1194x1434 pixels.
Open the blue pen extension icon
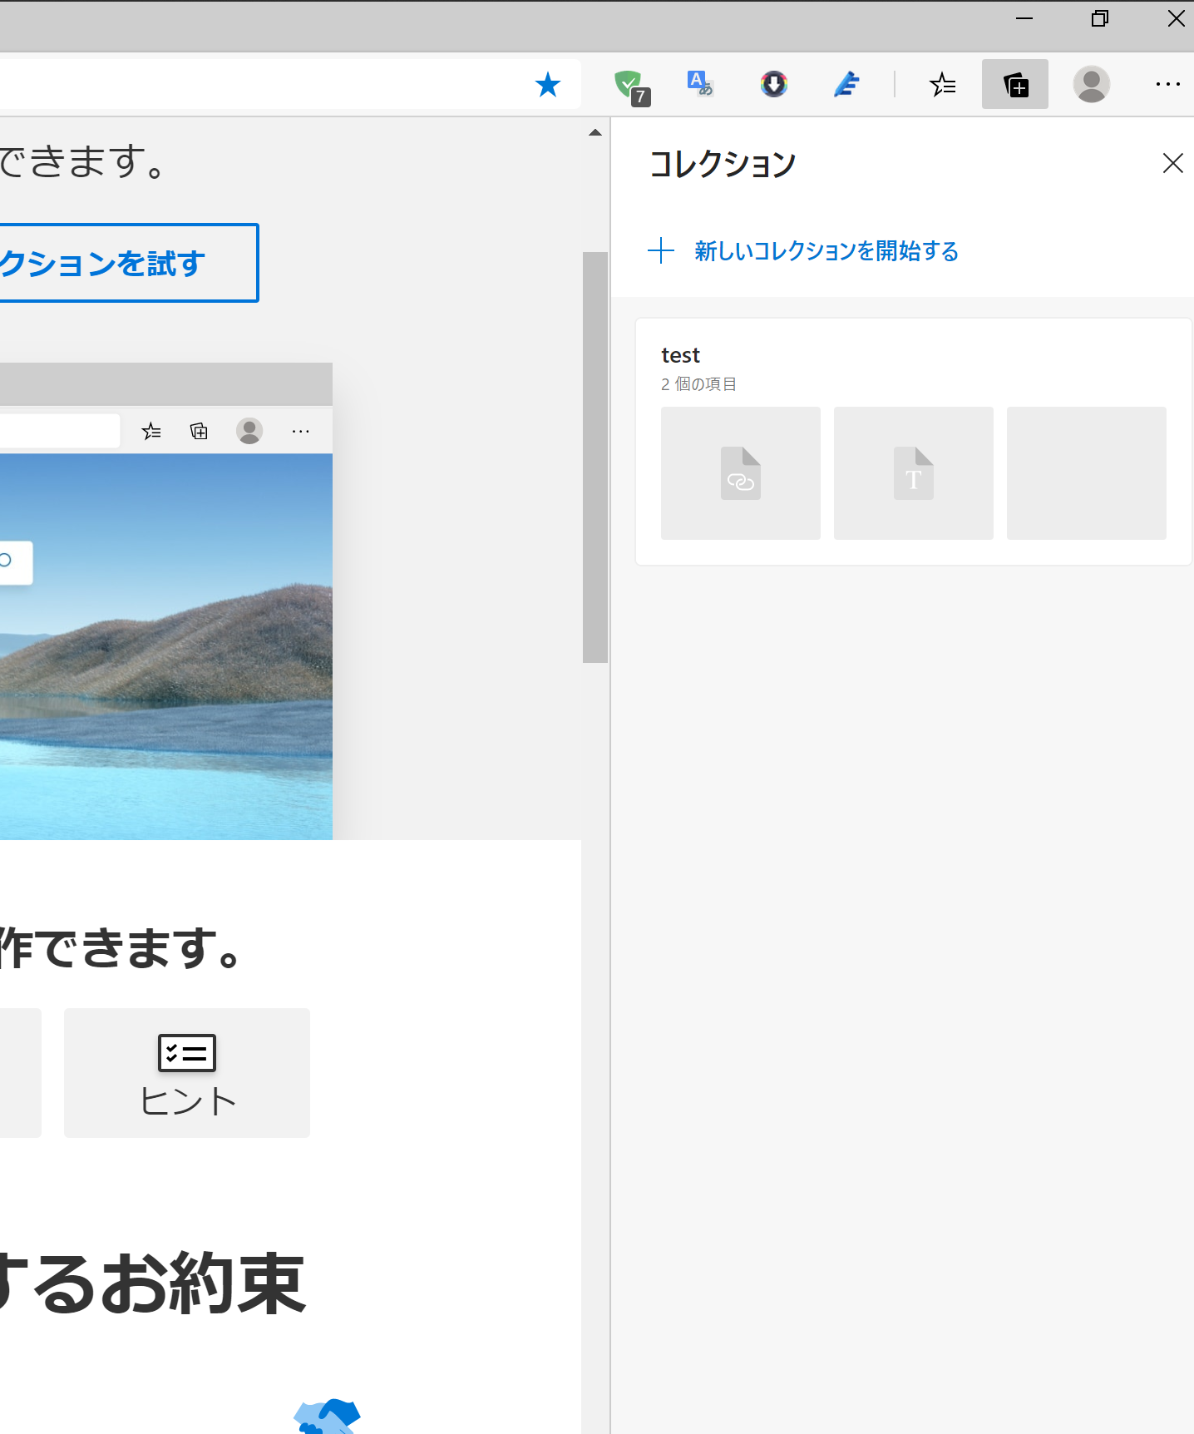pos(846,84)
